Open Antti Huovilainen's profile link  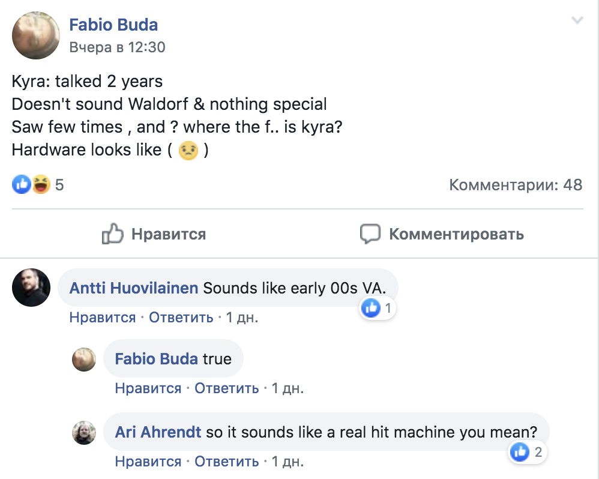pos(134,288)
